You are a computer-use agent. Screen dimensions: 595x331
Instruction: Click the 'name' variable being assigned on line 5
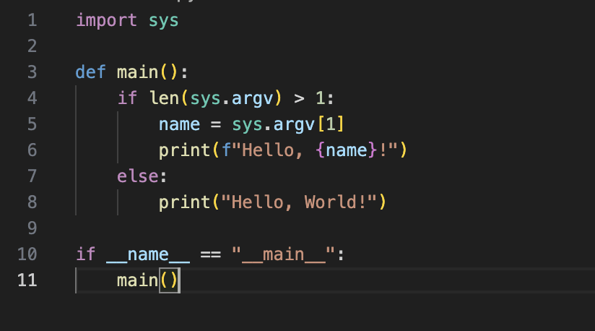(x=179, y=124)
